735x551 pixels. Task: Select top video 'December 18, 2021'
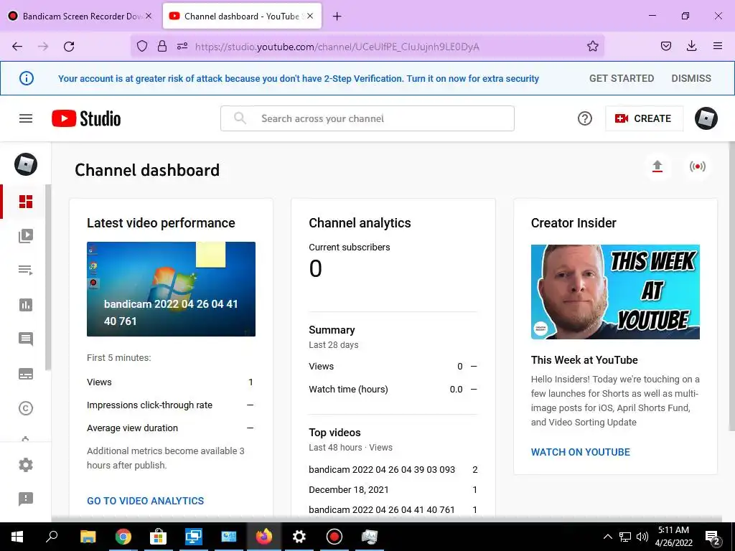point(349,489)
